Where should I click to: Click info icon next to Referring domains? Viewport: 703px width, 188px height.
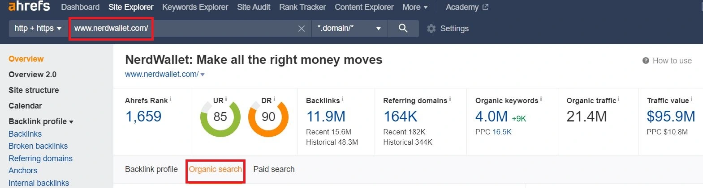click(450, 99)
